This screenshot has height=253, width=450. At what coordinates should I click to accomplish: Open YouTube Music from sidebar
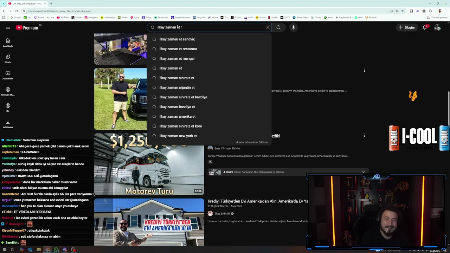click(8, 91)
